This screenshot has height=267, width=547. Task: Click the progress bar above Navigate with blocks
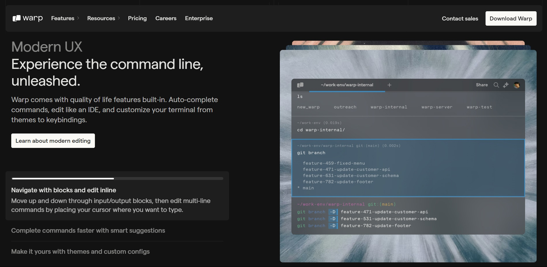[117, 178]
